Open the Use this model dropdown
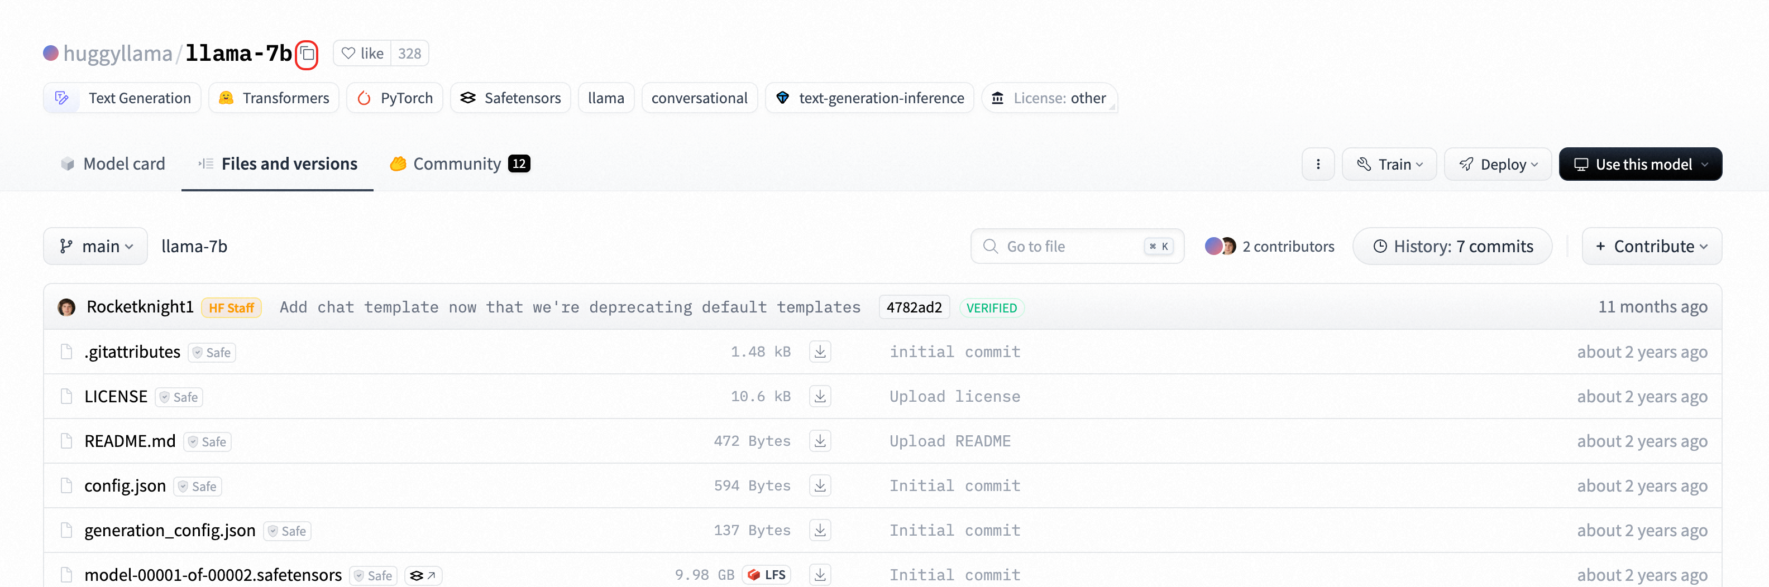This screenshot has width=1769, height=587. pyautogui.click(x=1641, y=163)
